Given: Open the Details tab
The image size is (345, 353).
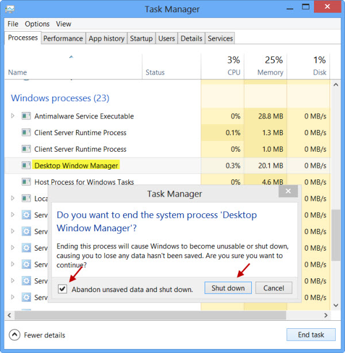Looking at the screenshot, I should tap(191, 39).
